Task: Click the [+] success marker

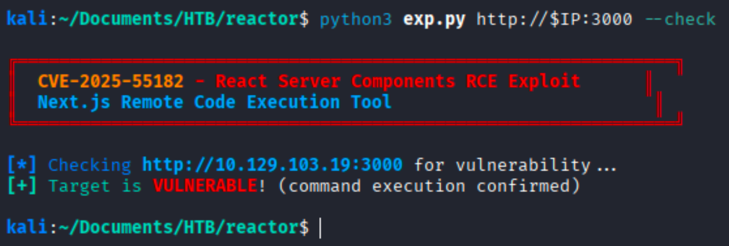Action: 22,186
